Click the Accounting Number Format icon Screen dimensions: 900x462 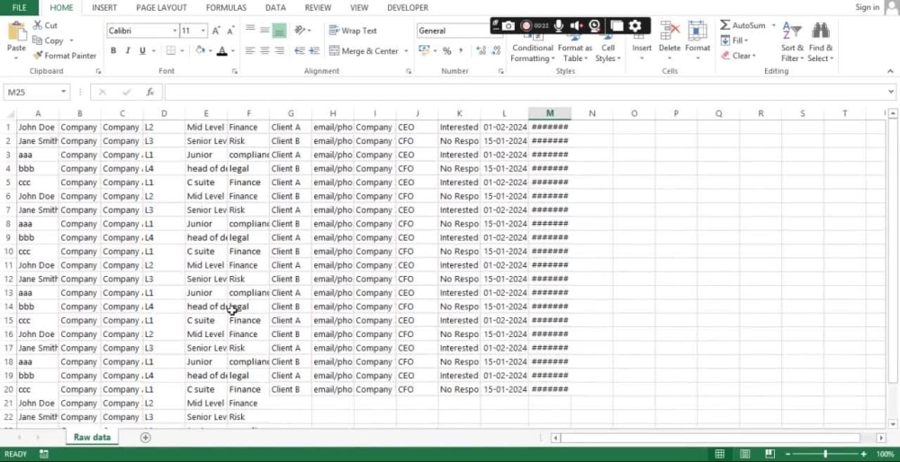(x=424, y=50)
